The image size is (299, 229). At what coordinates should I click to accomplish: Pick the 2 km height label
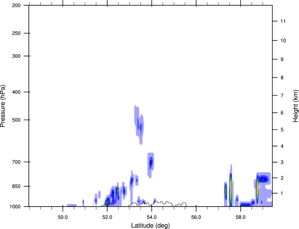[282, 178]
